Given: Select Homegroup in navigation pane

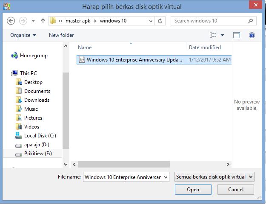Looking at the screenshot, I should (x=34, y=56).
